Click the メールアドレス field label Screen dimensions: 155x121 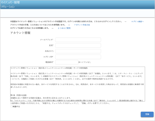pyautogui.click(x=46, y=40)
